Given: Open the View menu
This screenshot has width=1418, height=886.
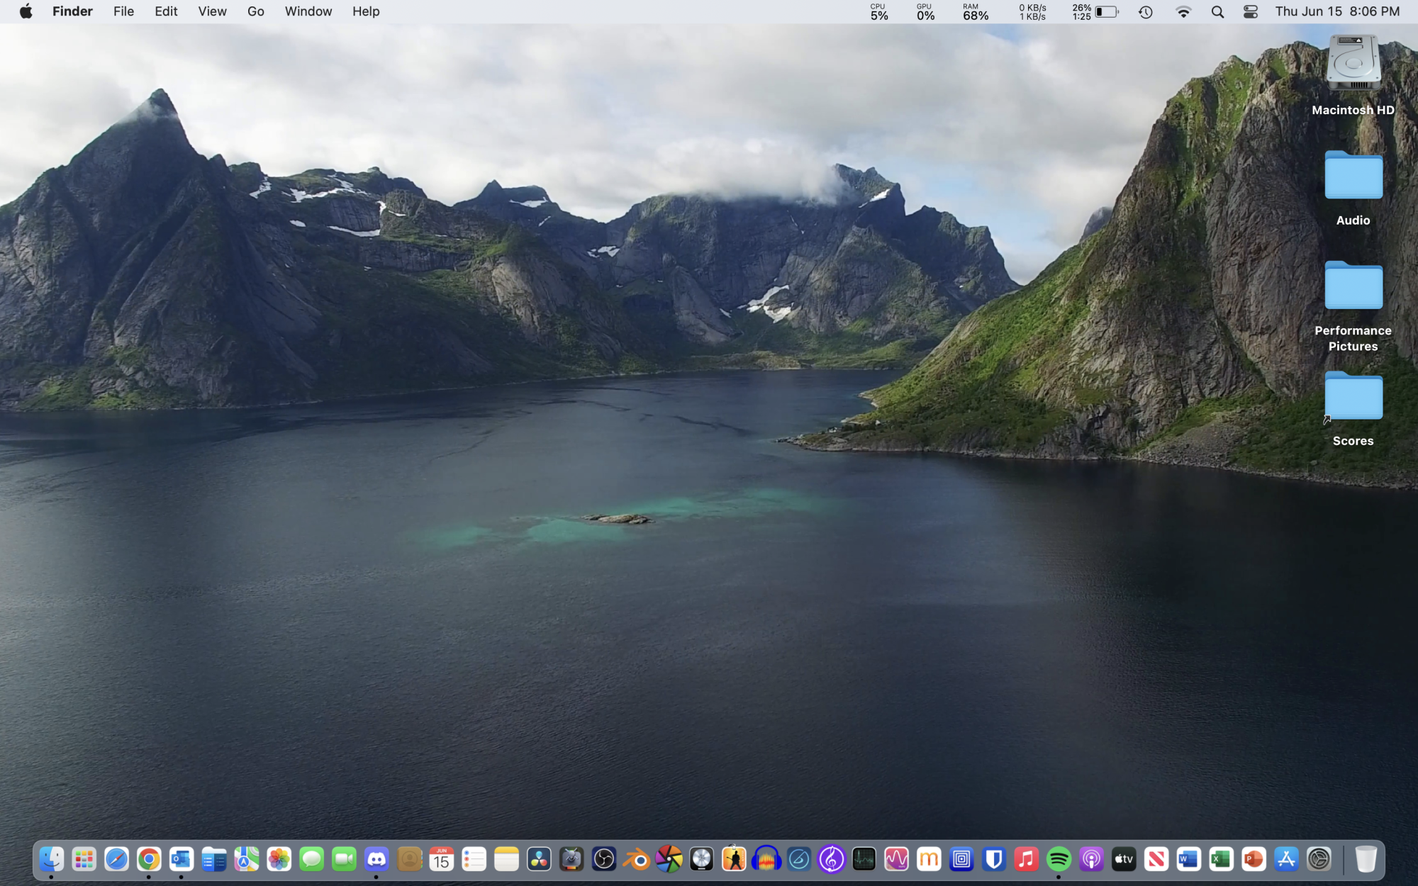Looking at the screenshot, I should pyautogui.click(x=212, y=11).
